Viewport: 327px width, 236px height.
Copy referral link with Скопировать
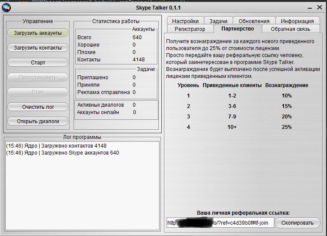[297, 223]
